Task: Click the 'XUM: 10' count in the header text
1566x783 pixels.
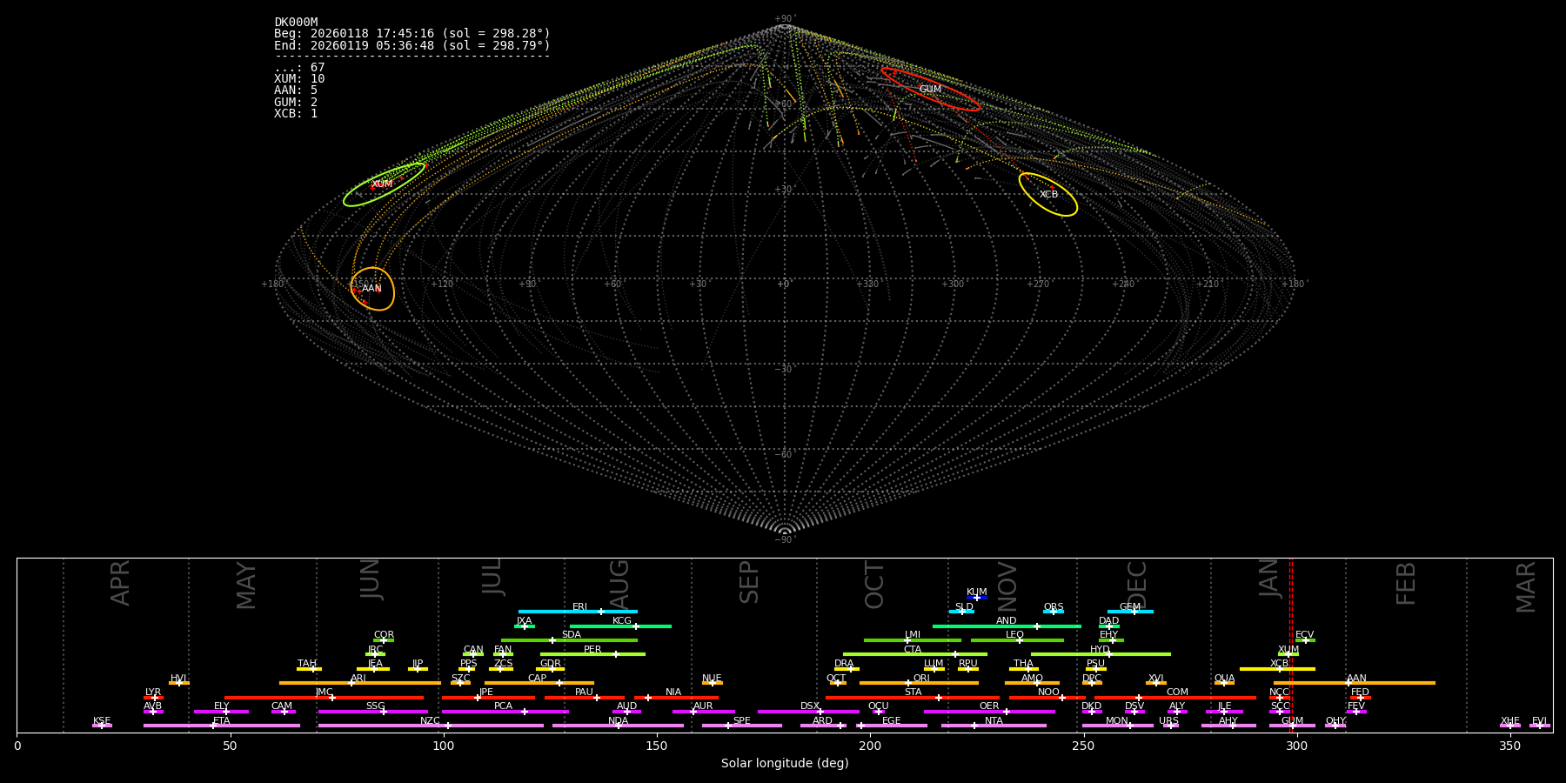Action: pos(299,79)
